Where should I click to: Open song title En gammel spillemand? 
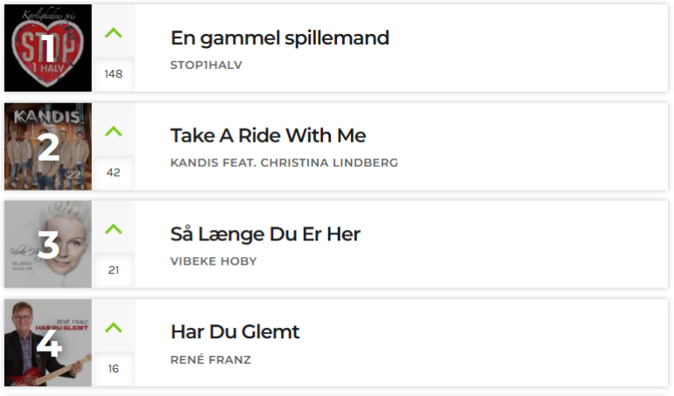pyautogui.click(x=280, y=38)
